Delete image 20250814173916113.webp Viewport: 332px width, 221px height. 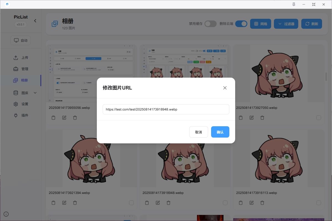[x=262, y=203]
